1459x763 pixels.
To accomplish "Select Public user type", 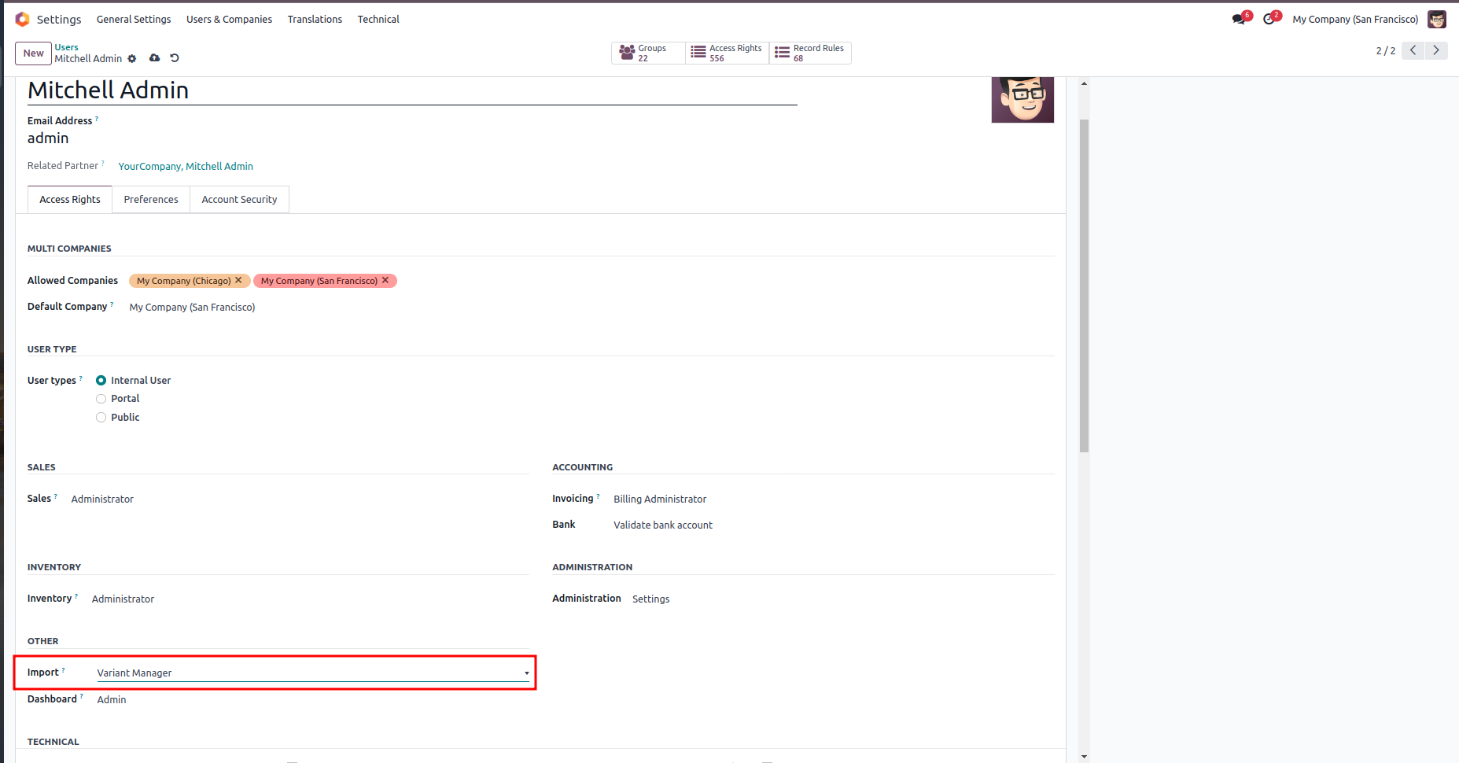I will point(101,418).
